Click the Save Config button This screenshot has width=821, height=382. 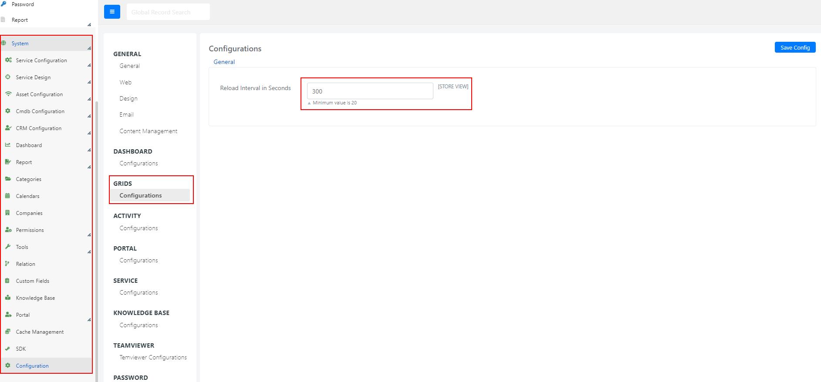point(795,47)
